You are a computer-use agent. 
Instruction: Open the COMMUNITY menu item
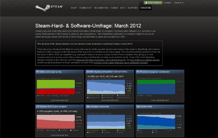[85, 8]
